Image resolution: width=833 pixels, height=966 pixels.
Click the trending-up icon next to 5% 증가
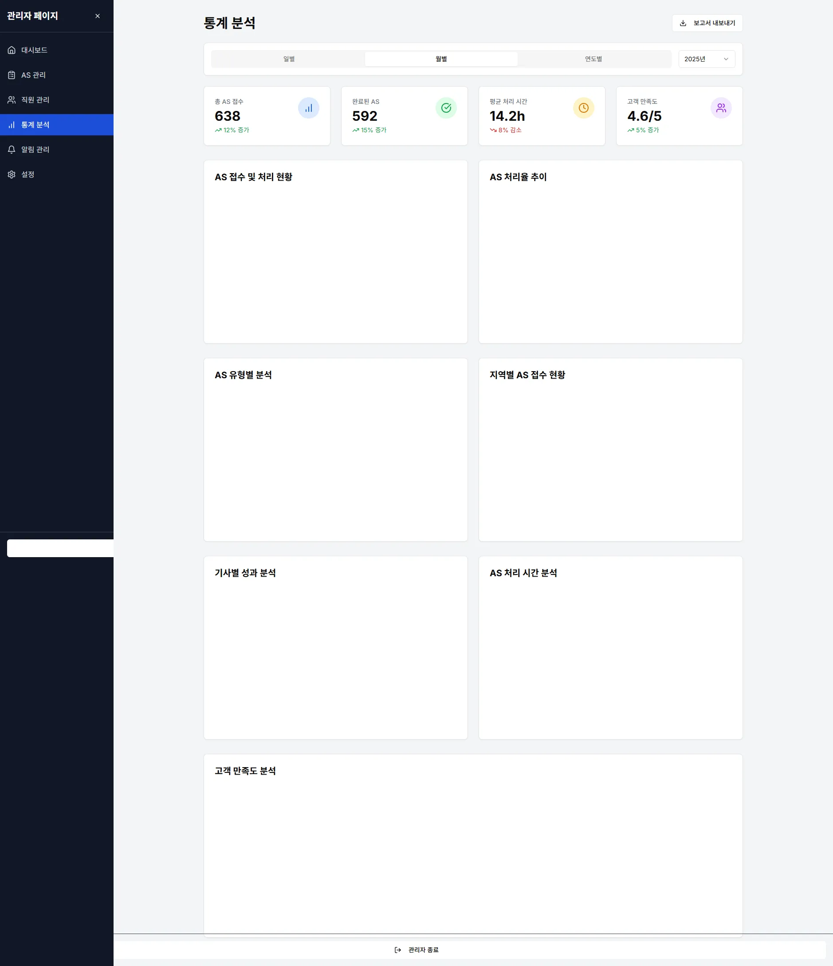click(x=630, y=130)
